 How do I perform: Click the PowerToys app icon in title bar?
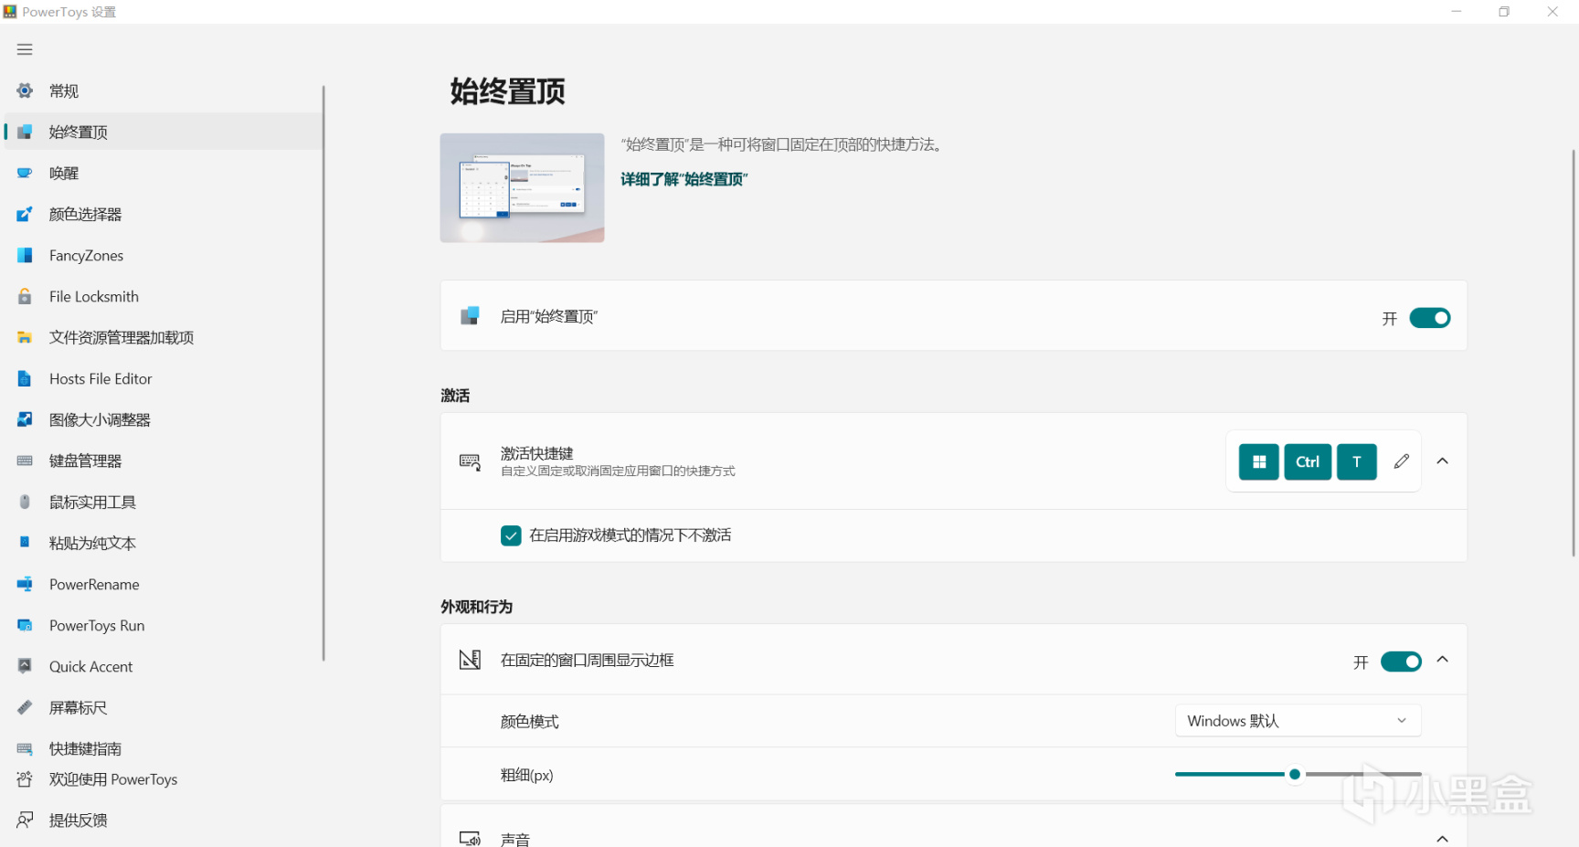pos(10,12)
